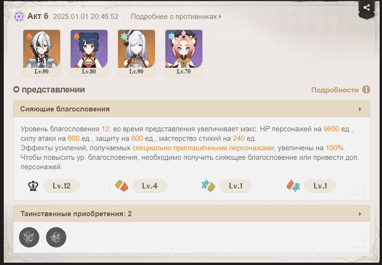Expand Таинственные приобретения section arrow
Viewport: 382px width, 265px height.
click(360, 214)
